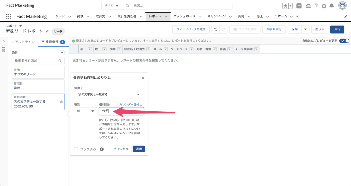Open the リードソース column menu arrow
This screenshot has height=186, width=351.
click(x=191, y=49)
